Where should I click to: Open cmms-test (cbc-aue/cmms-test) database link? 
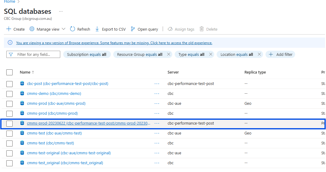54,133
